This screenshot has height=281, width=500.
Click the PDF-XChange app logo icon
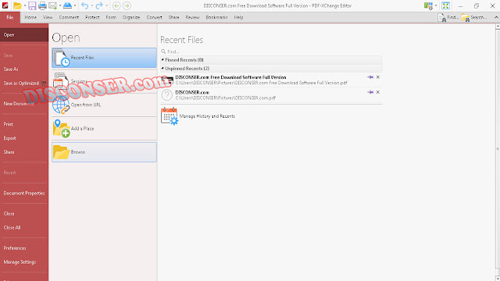point(5,5)
